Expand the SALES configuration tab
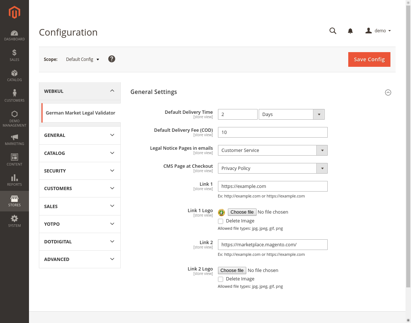Viewport: 411px width, 323px height. tap(80, 206)
